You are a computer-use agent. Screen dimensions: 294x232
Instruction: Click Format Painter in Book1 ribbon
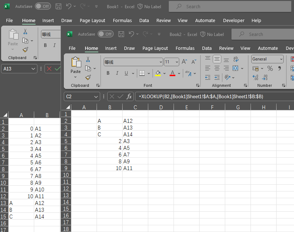pos(25,49)
